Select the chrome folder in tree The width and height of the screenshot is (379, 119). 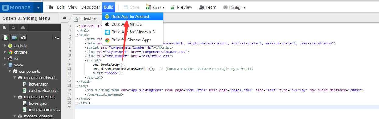(x=21, y=52)
